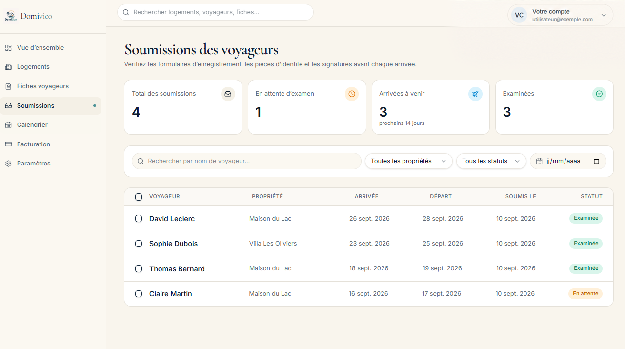Open the Toutes les propriétés dropdown
The width and height of the screenshot is (625, 349).
point(409,161)
